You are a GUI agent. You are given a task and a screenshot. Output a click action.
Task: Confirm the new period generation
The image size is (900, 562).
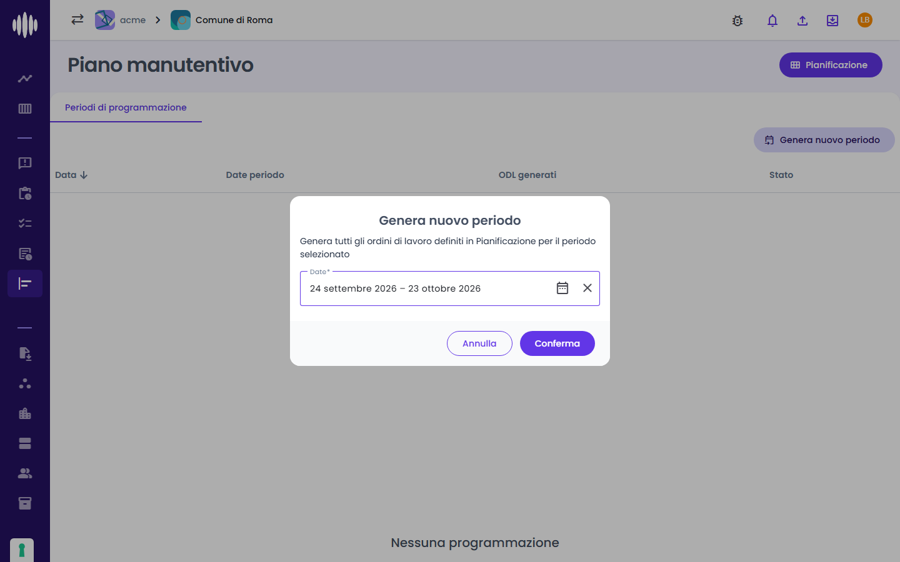click(x=557, y=343)
